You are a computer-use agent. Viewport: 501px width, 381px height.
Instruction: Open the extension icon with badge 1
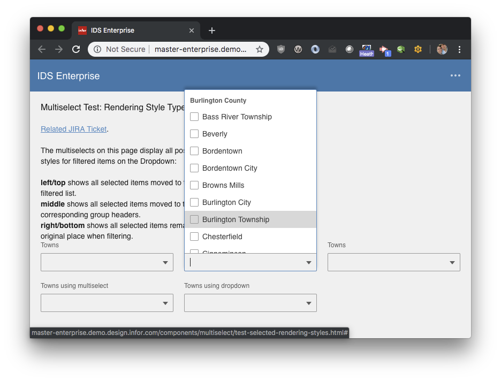click(385, 50)
